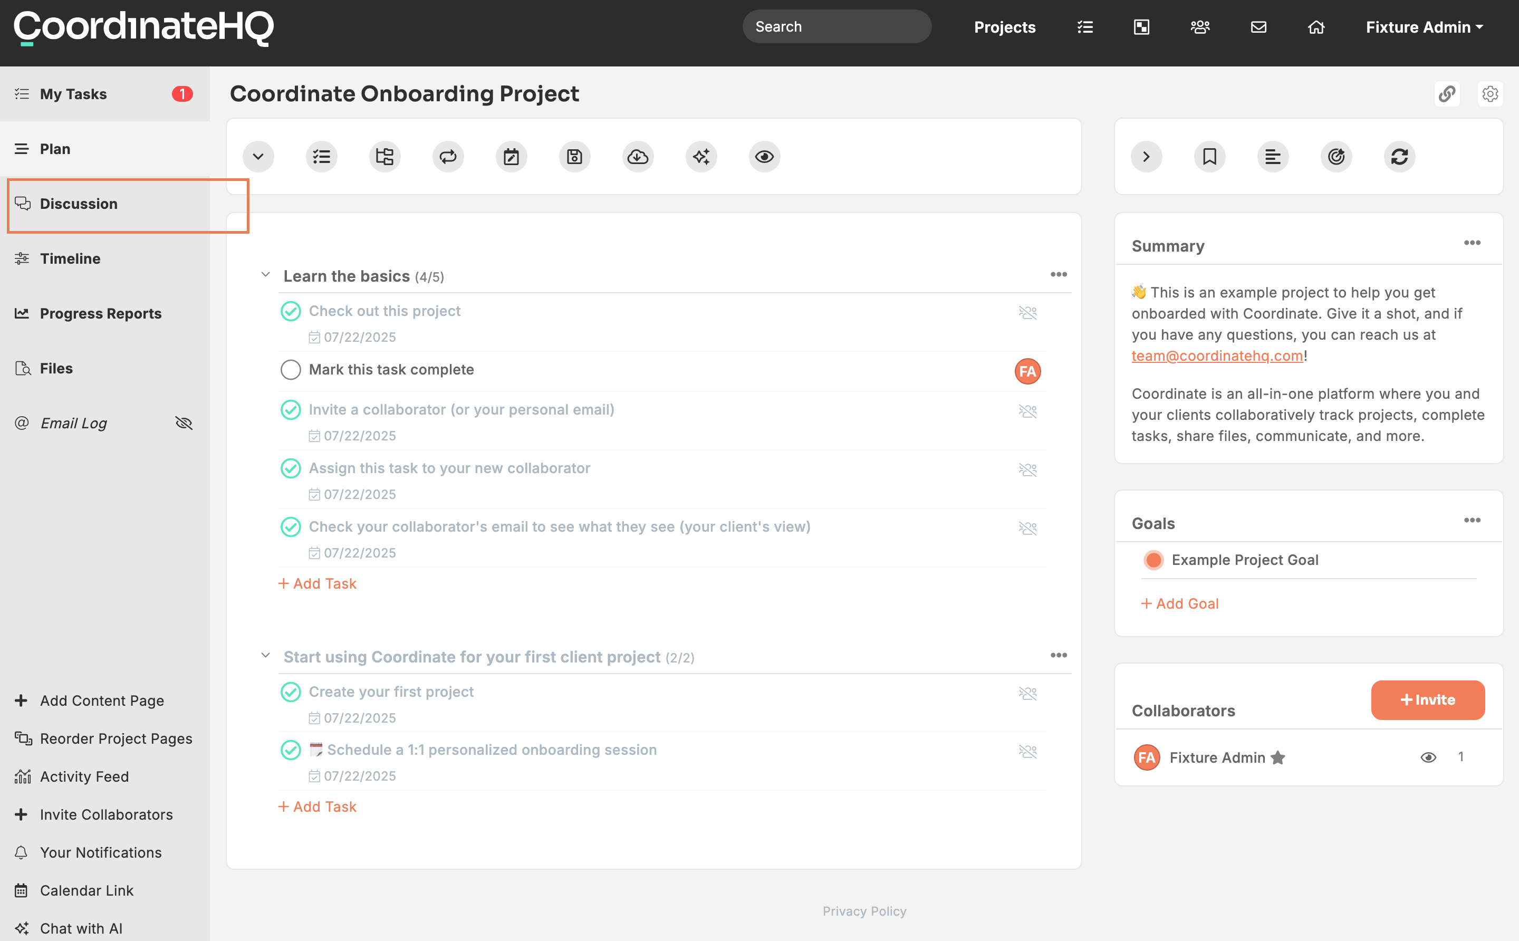Open task list icon in top navbar

click(x=1085, y=27)
